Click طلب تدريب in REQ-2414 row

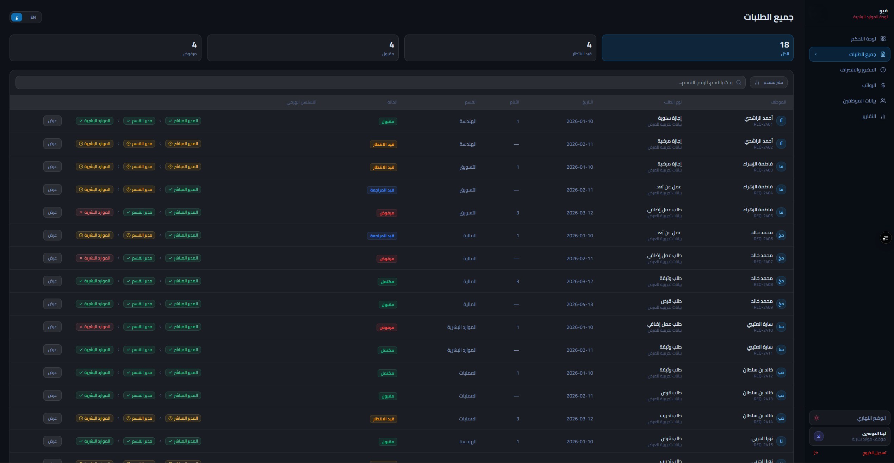[671, 415]
